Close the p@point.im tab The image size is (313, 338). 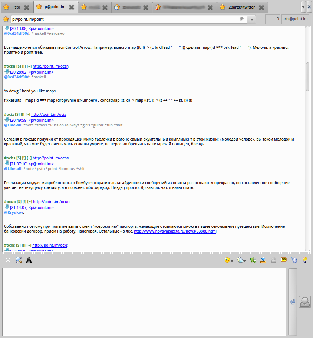click(72, 7)
